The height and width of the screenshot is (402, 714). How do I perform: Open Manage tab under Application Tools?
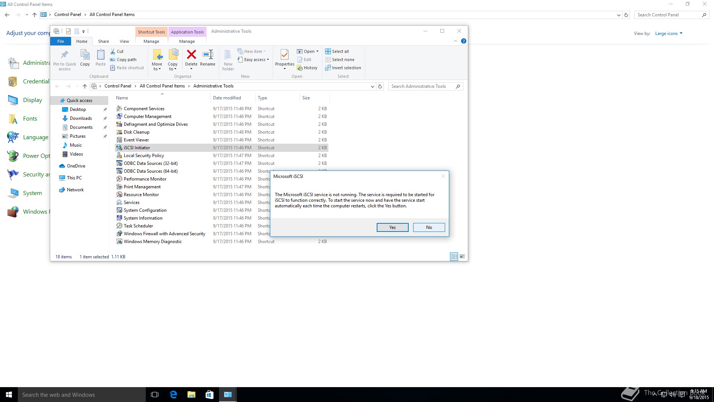(x=187, y=41)
